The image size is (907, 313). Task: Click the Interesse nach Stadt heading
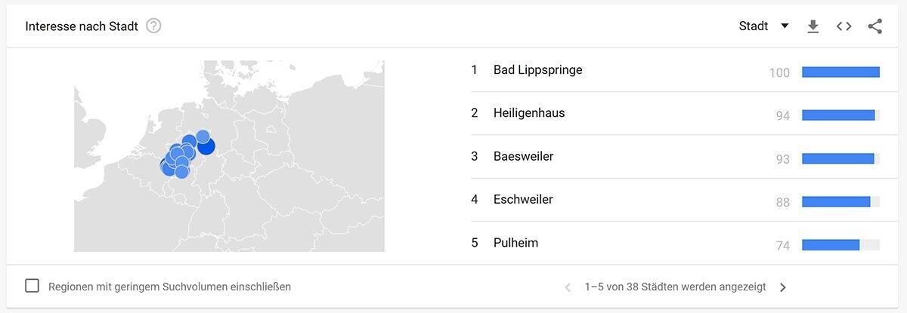[x=82, y=26]
